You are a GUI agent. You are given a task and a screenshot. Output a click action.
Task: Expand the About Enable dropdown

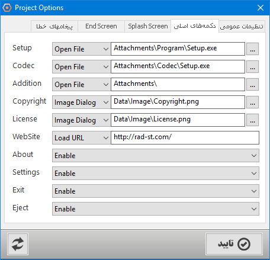156,156
